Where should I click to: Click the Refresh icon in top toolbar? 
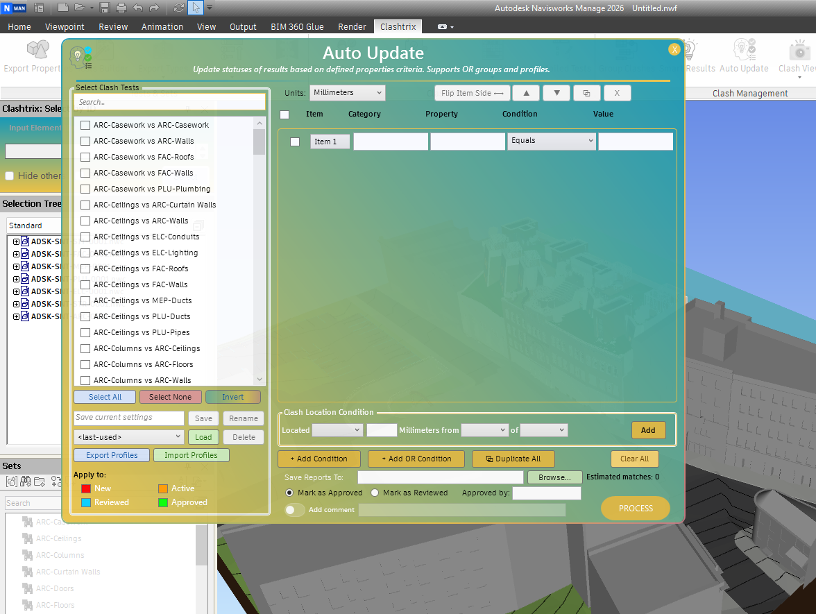click(x=179, y=8)
